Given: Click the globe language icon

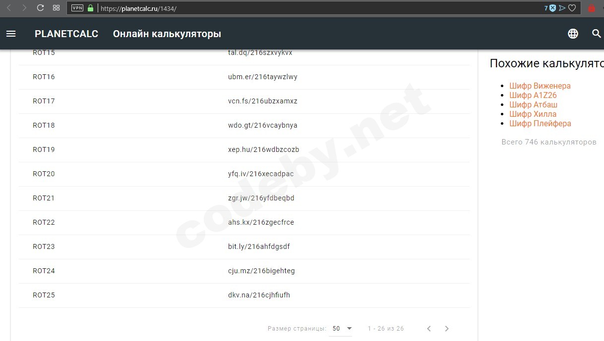Looking at the screenshot, I should 573,34.
